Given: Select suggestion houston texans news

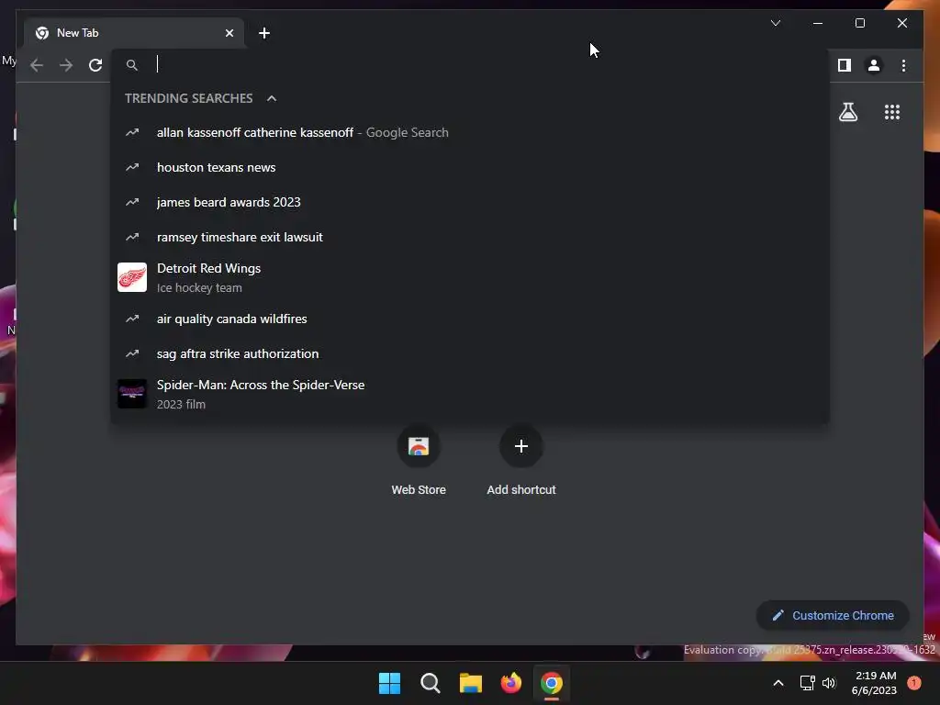Looking at the screenshot, I should 470,167.
